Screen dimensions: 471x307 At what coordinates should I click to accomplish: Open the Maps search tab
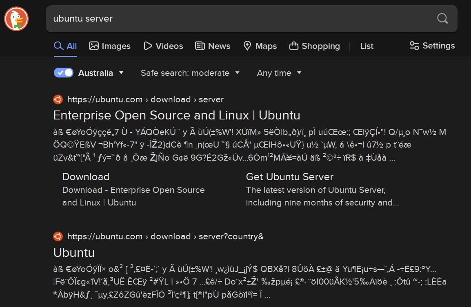(260, 46)
